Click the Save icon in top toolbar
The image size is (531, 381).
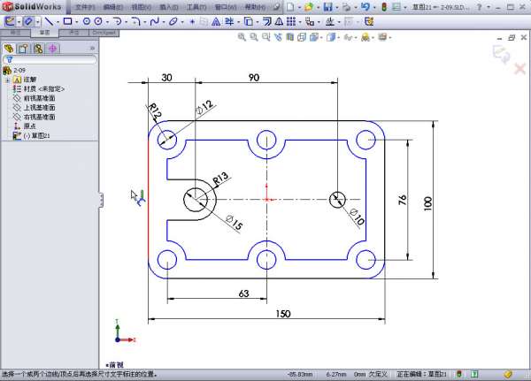point(327,6)
